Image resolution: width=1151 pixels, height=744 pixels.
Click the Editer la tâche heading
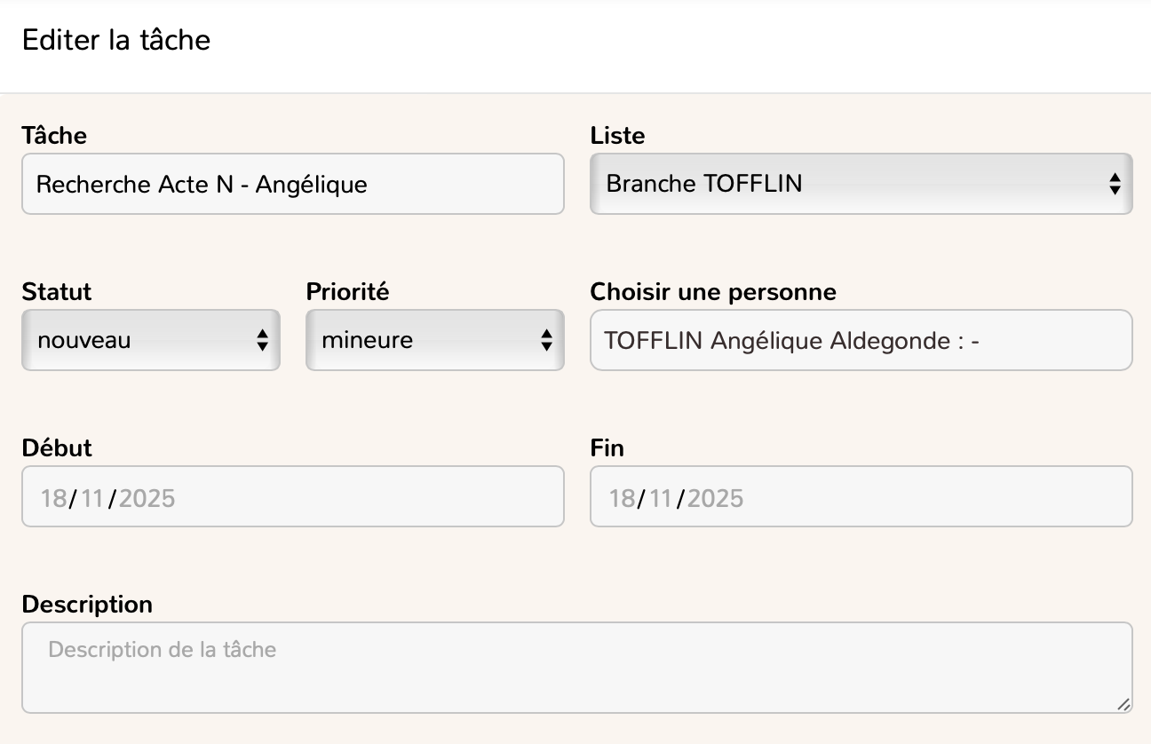(117, 40)
